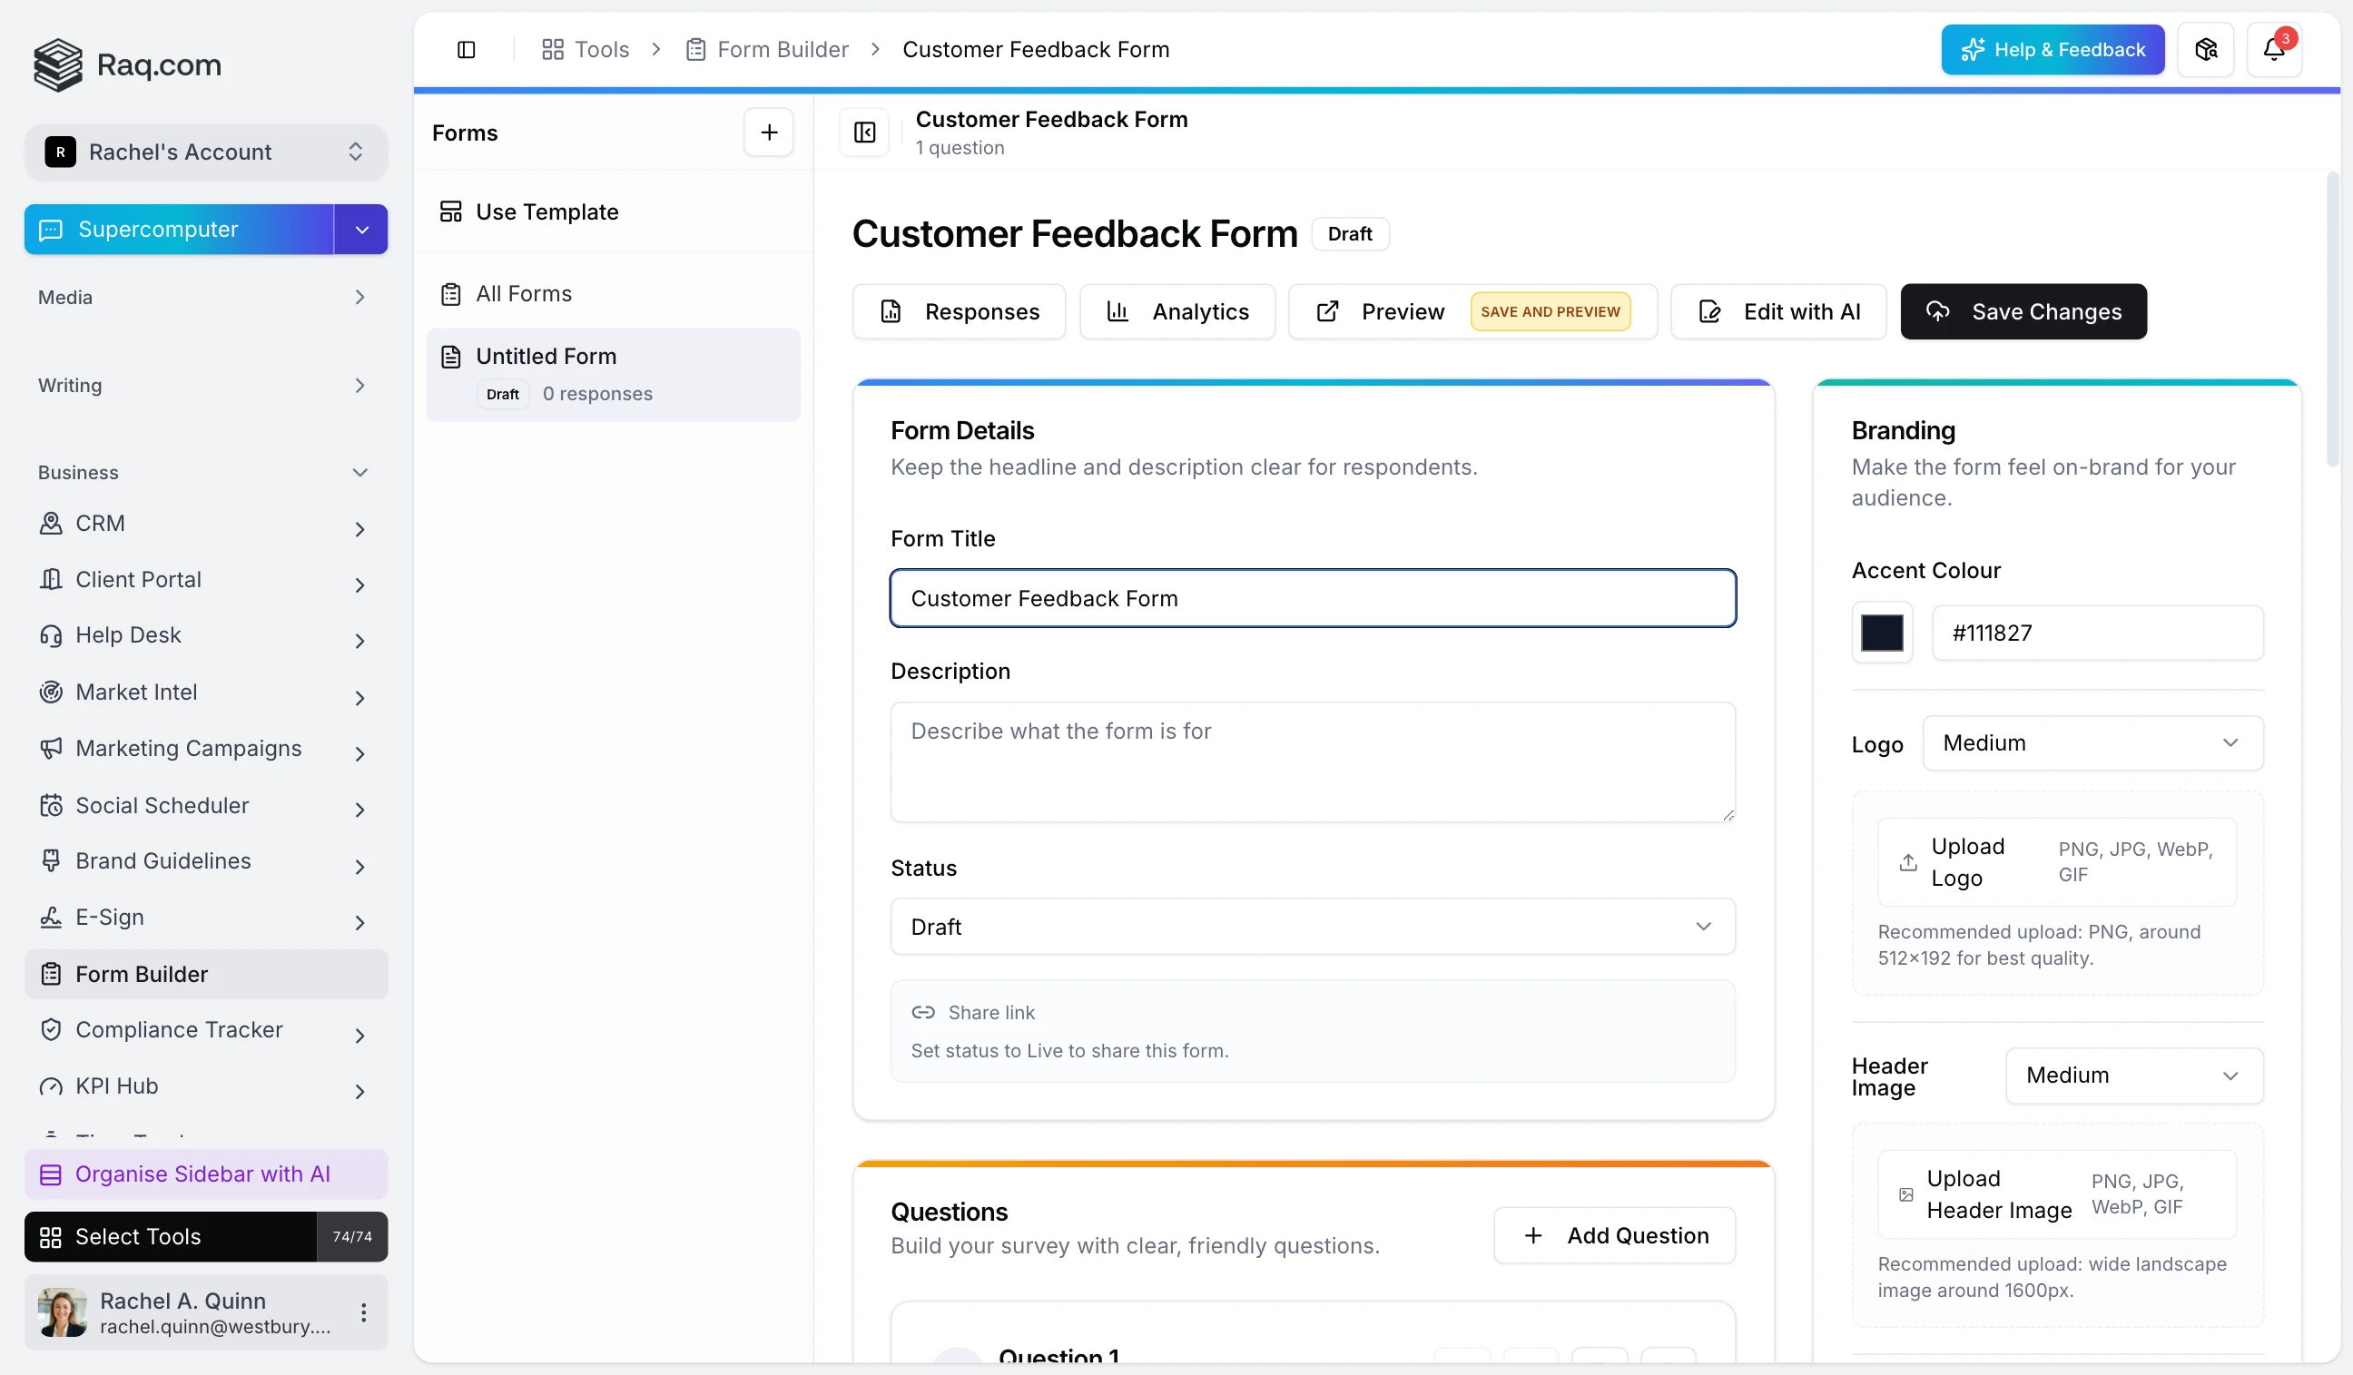Open Brand Guidelines tool
The height and width of the screenshot is (1375, 2353).
coord(205,860)
